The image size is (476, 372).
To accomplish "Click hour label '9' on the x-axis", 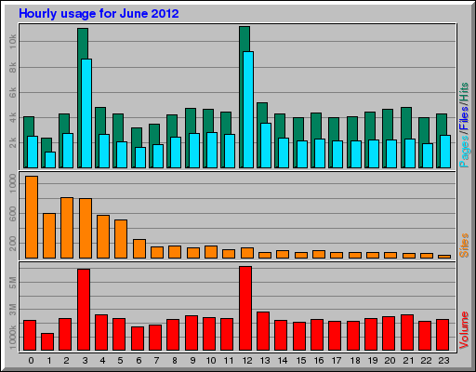I will (192, 361).
